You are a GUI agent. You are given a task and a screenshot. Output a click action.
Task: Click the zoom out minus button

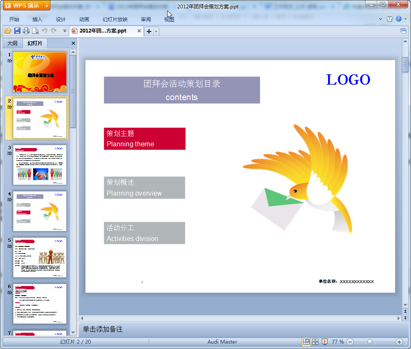point(350,342)
